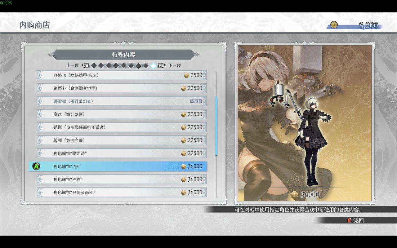Click the coin icon in the 齐格飞 row
397x248 pixels.
pyautogui.click(x=186, y=75)
